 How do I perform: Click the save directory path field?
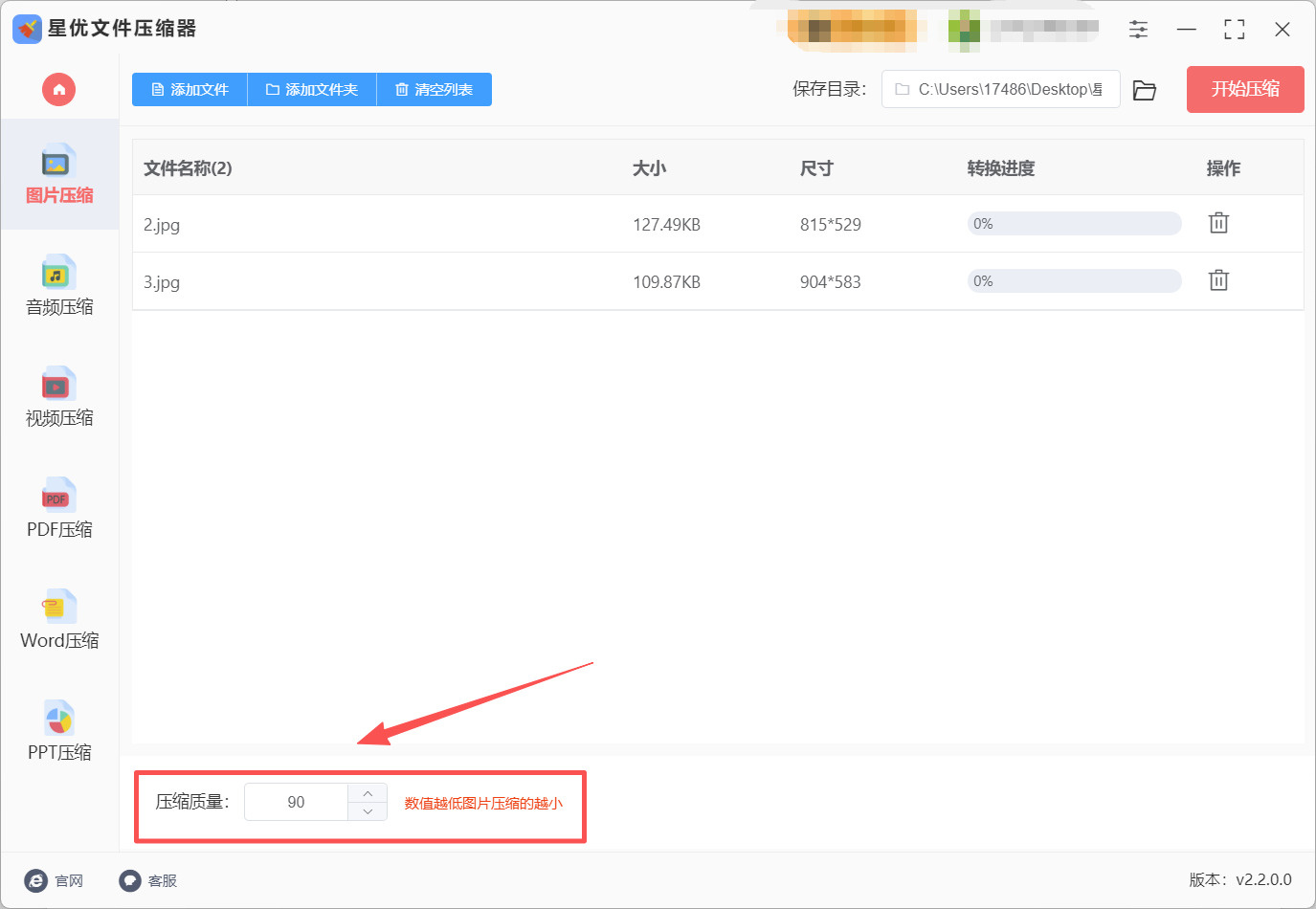point(1000,89)
